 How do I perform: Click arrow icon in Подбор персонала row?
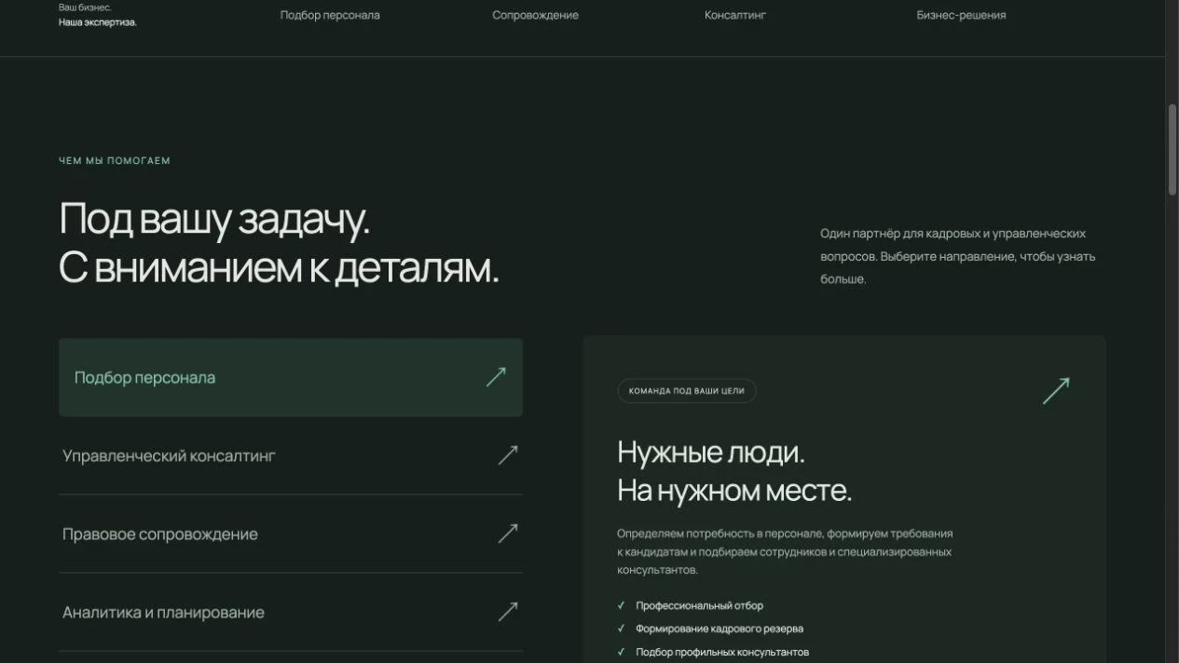coord(496,376)
